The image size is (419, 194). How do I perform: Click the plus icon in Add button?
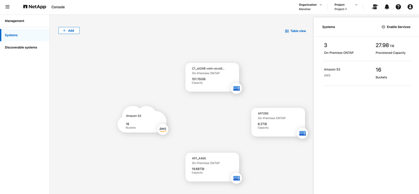click(64, 31)
